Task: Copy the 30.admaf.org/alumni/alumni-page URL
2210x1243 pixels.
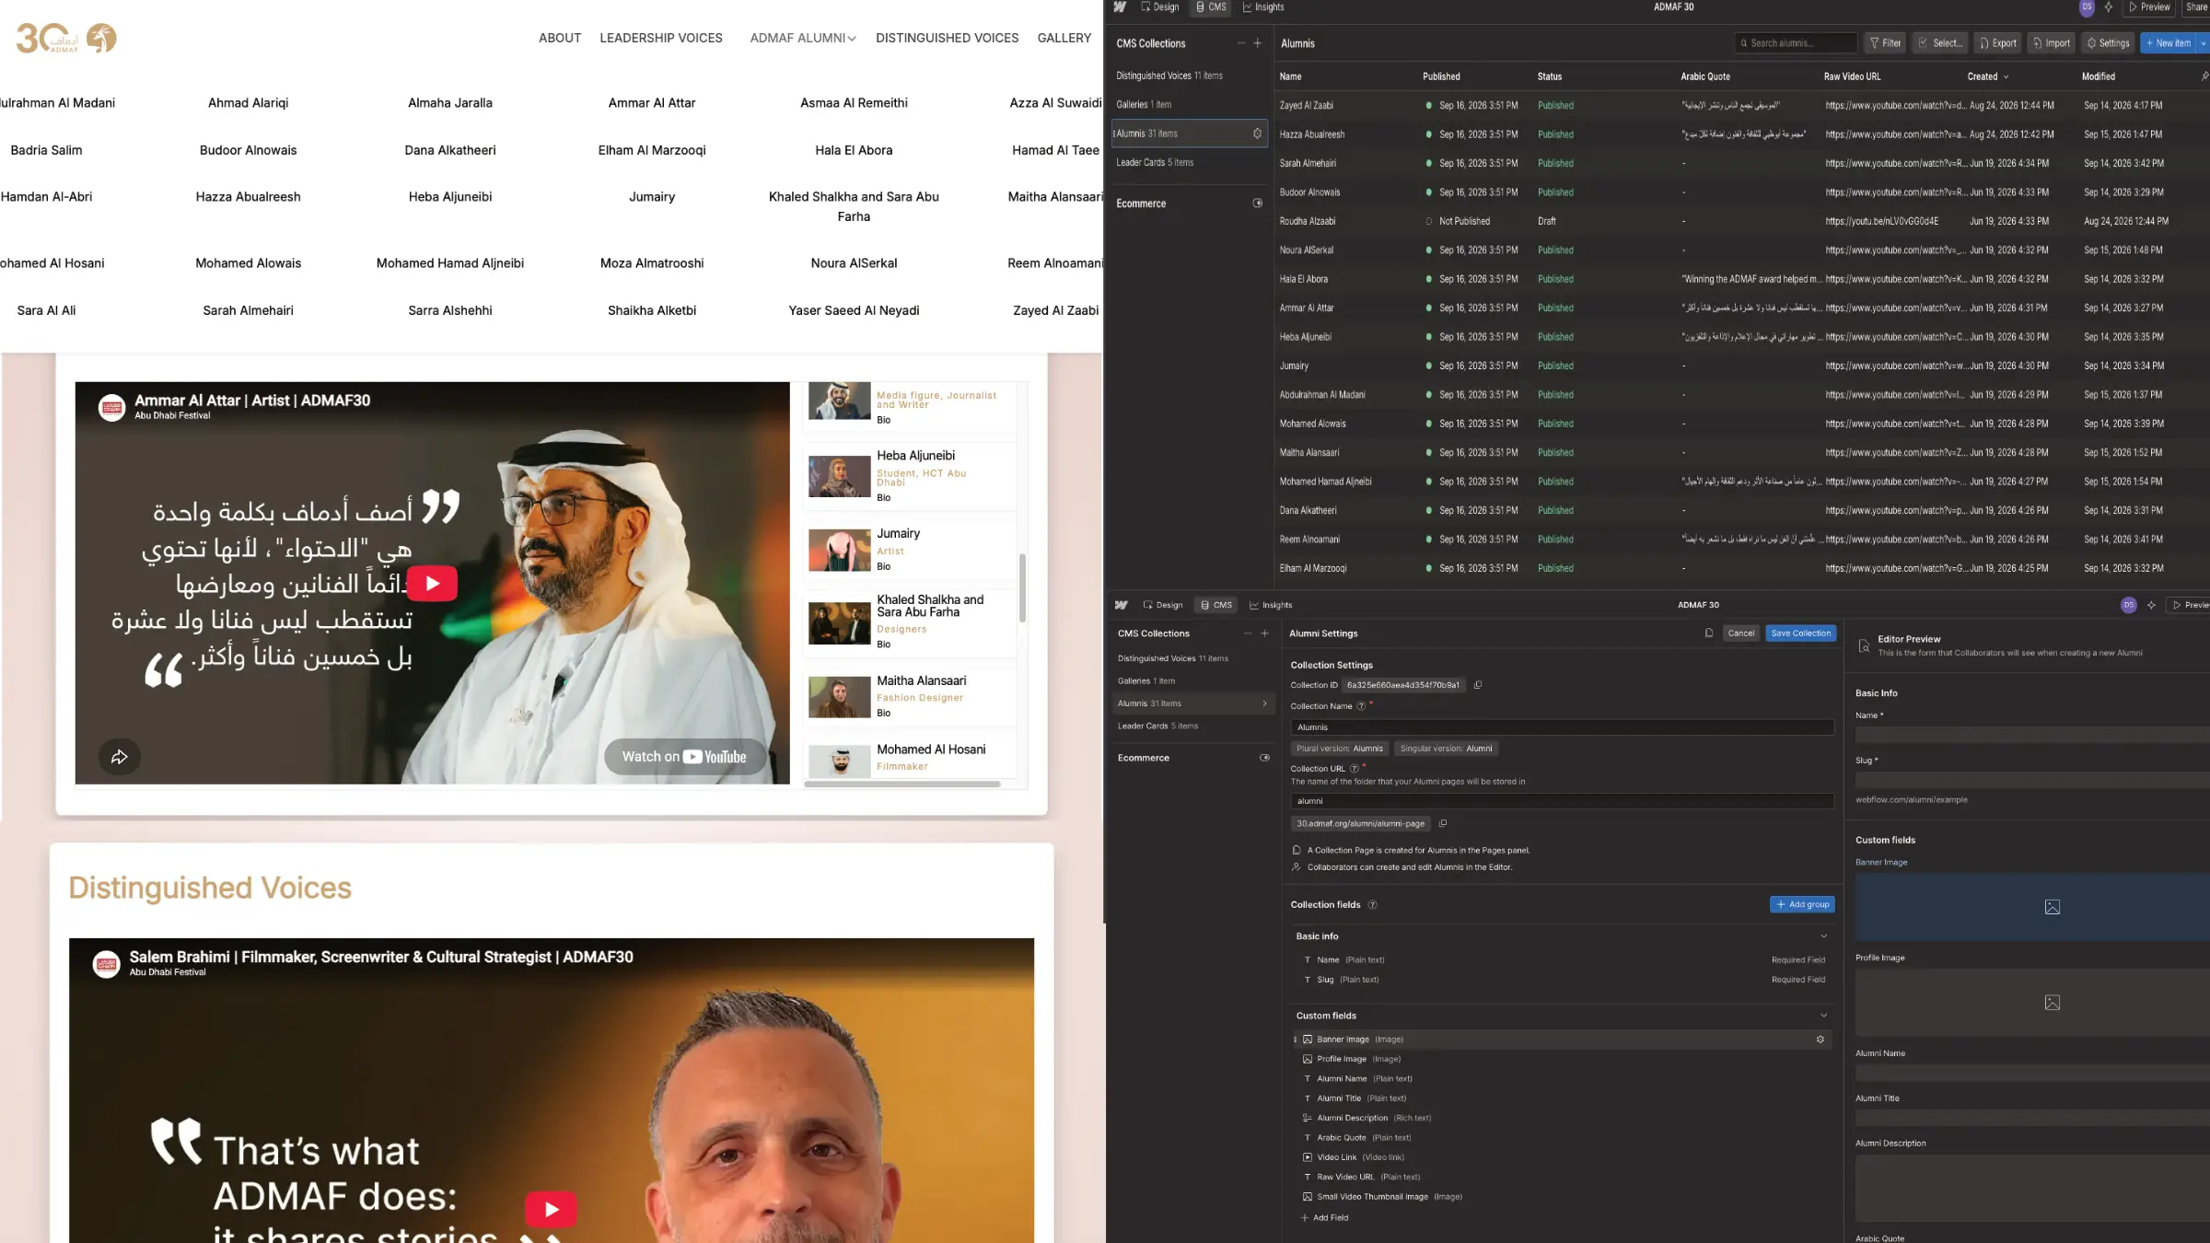Action: (x=1443, y=823)
